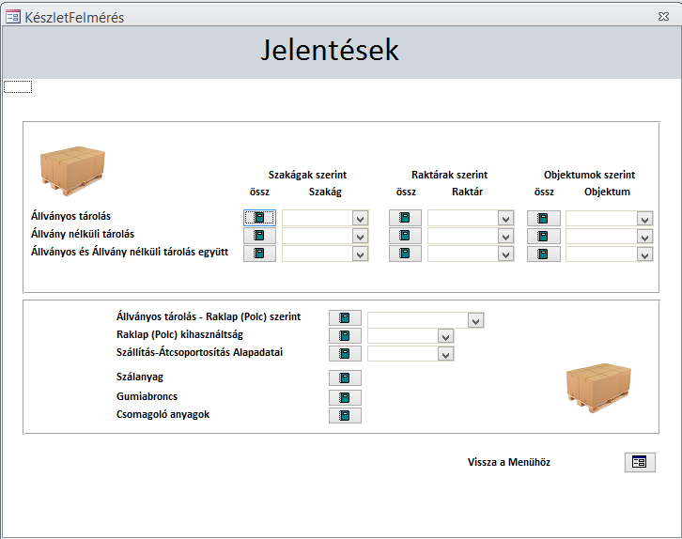This screenshot has height=539, width=682.
Task: Click Szakág input field for Állvány nélküli tárolás
Action: [x=317, y=236]
